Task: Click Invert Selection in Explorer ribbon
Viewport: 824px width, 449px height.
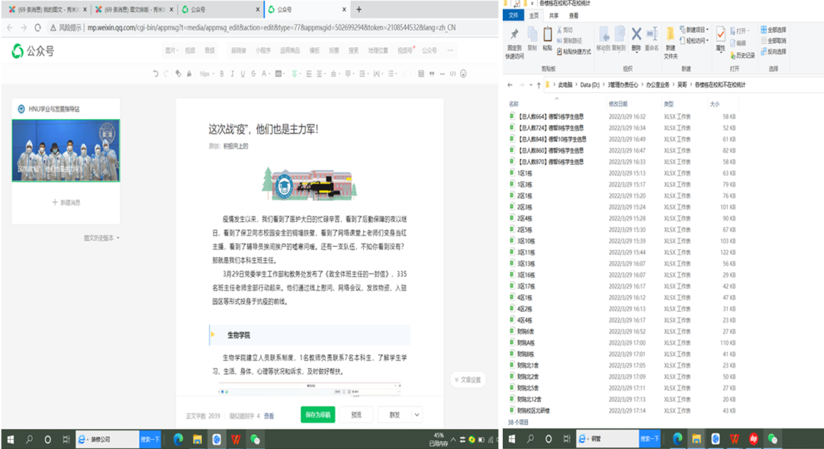Action: (x=774, y=52)
